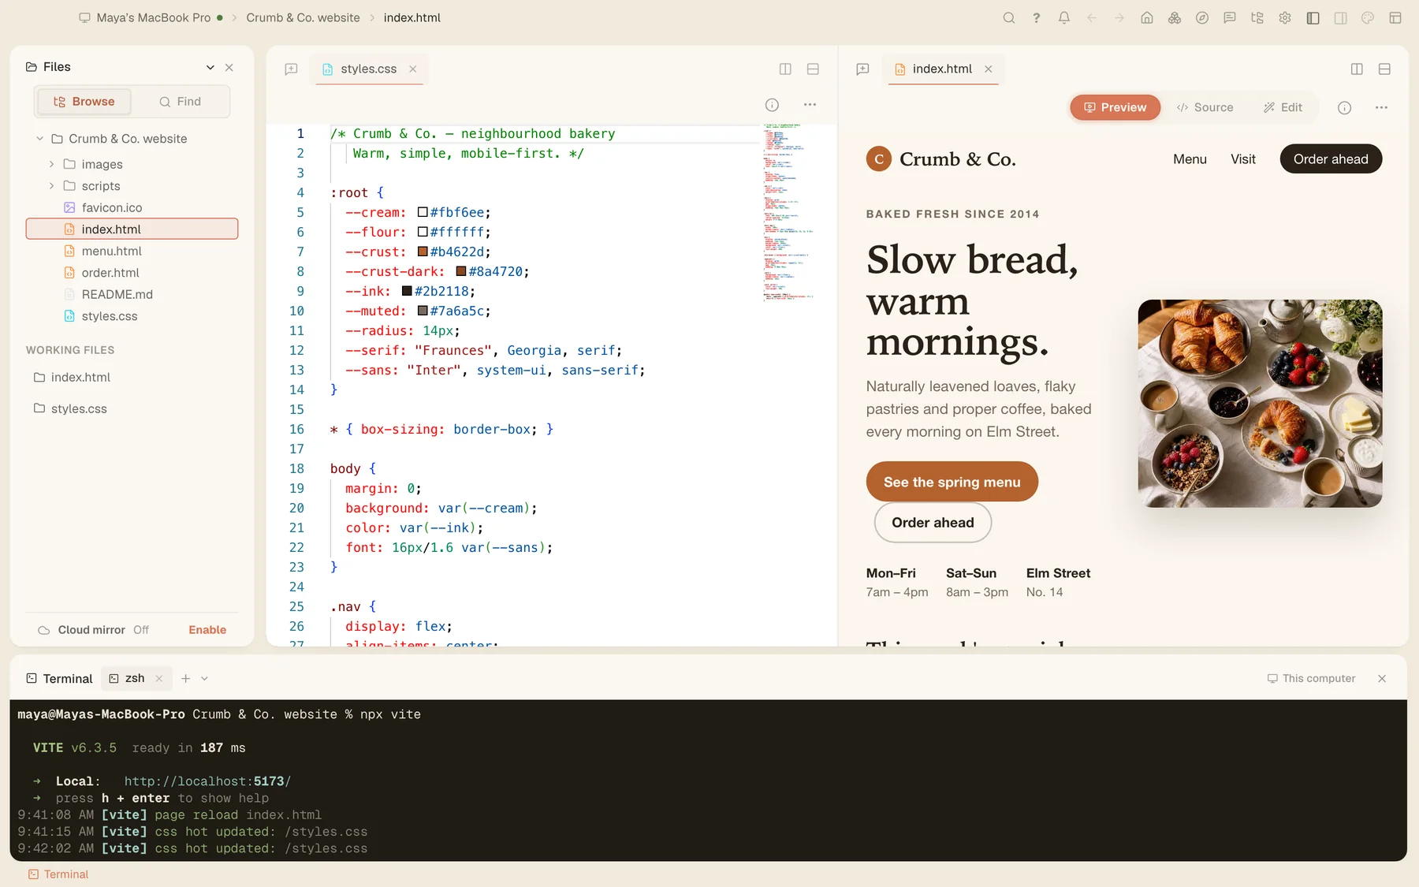Viewport: 1419px width, 887px height.
Task: Select the styles.css editor tab
Action: (369, 69)
